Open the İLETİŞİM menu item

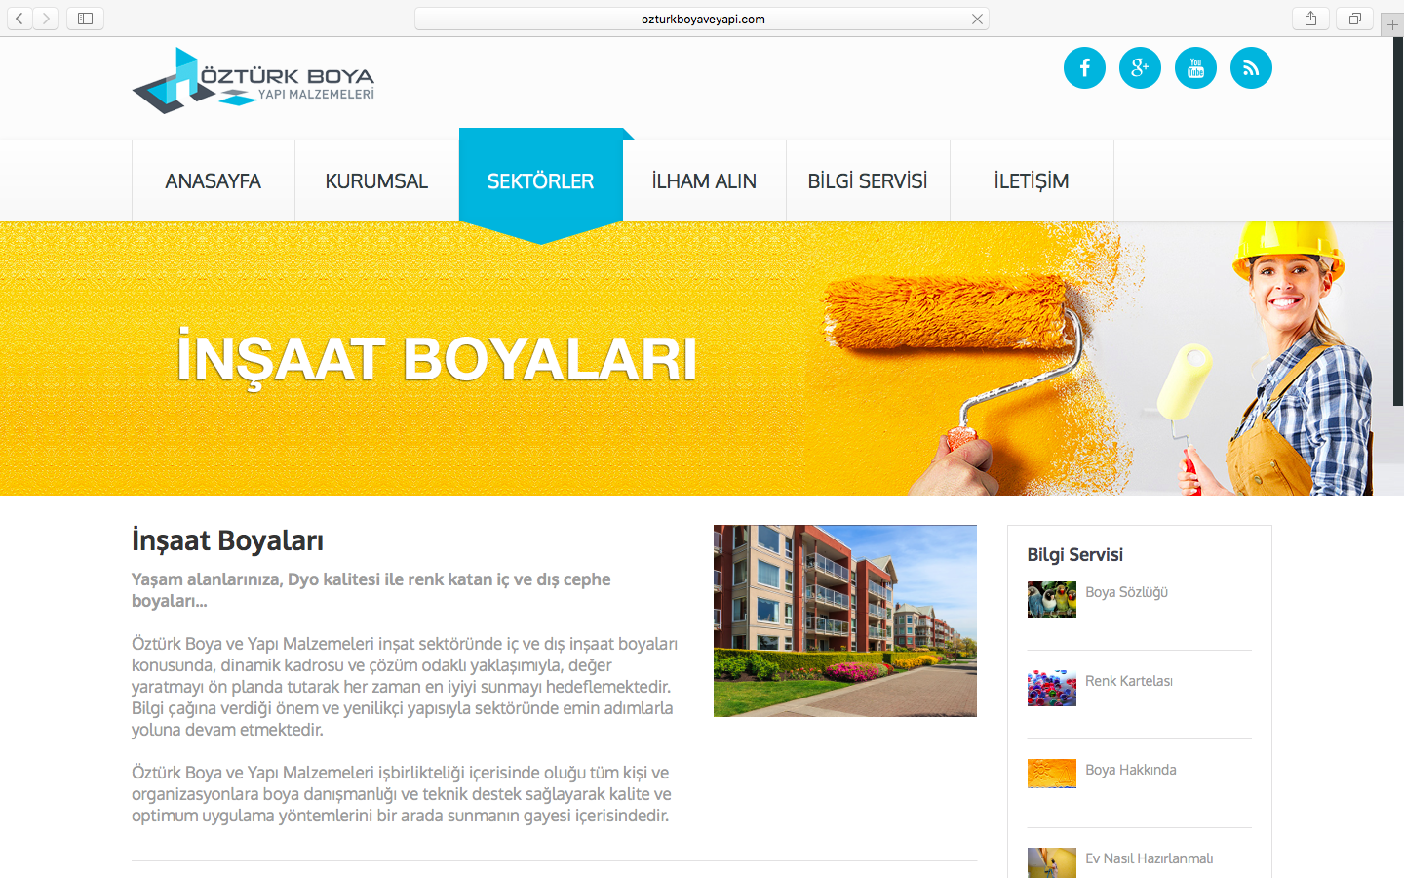pyautogui.click(x=1032, y=180)
